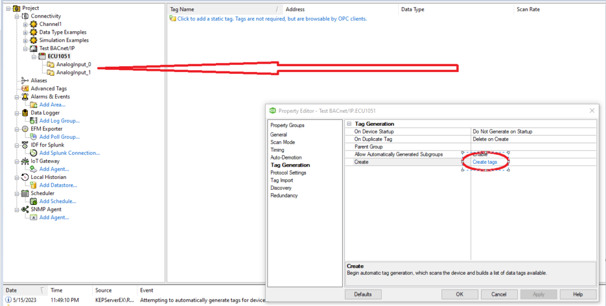Click the OK button in Property Editor

point(459,294)
